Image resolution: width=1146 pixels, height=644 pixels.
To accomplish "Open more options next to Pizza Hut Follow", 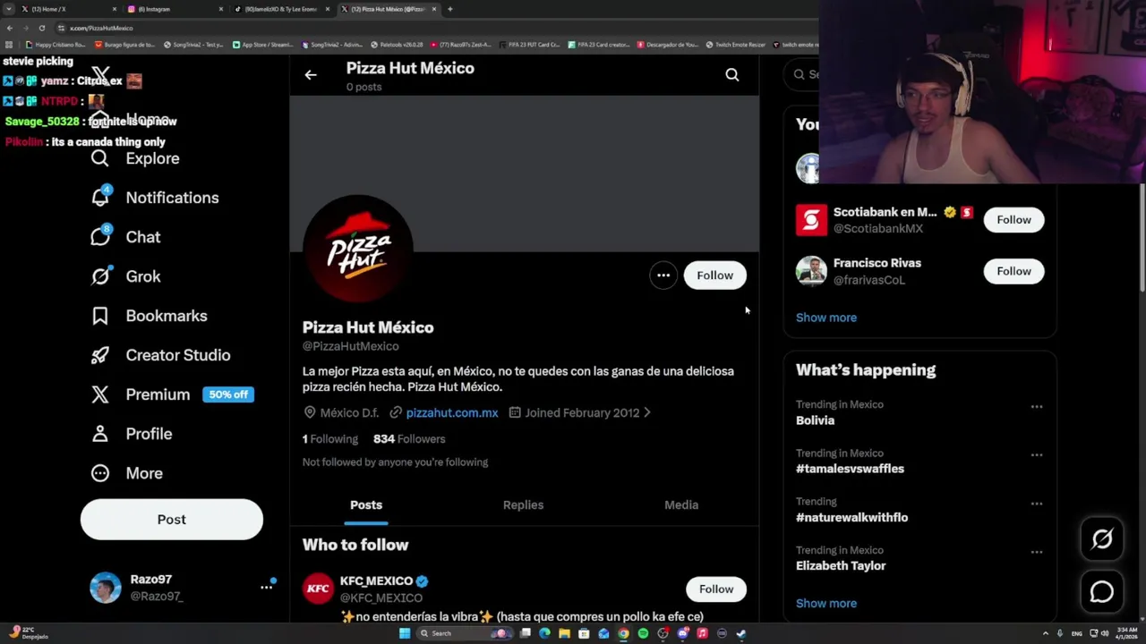I will coord(663,275).
